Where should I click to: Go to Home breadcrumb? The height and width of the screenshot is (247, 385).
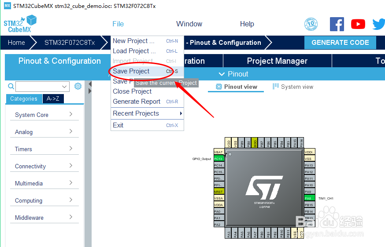(x=16, y=43)
